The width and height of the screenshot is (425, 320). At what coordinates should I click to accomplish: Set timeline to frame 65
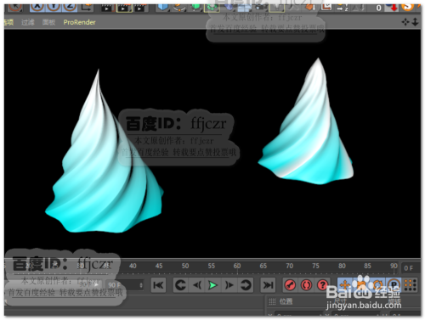263,266
